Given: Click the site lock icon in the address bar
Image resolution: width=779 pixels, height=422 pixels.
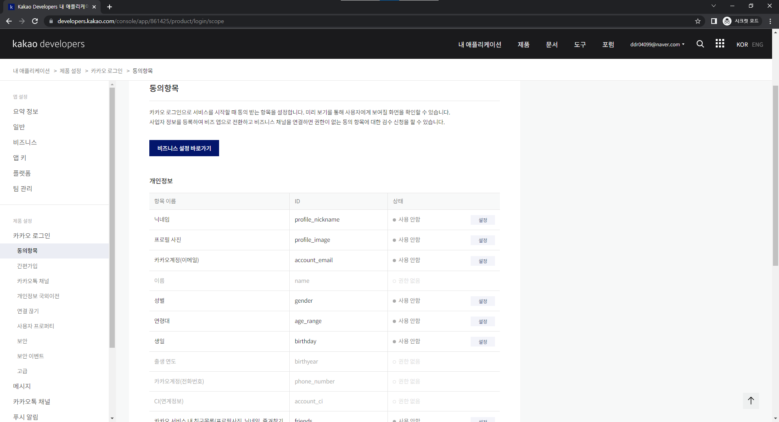Looking at the screenshot, I should [51, 21].
